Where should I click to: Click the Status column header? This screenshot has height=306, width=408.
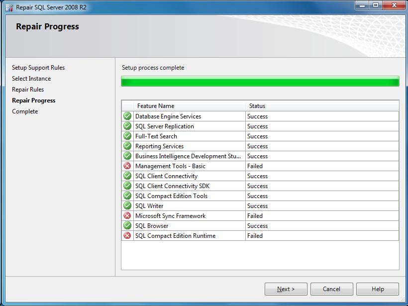(322, 106)
